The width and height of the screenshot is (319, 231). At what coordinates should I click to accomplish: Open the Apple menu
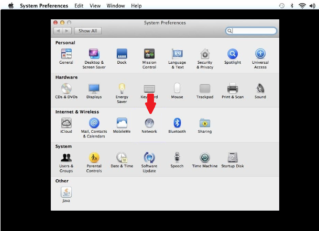[10, 6]
